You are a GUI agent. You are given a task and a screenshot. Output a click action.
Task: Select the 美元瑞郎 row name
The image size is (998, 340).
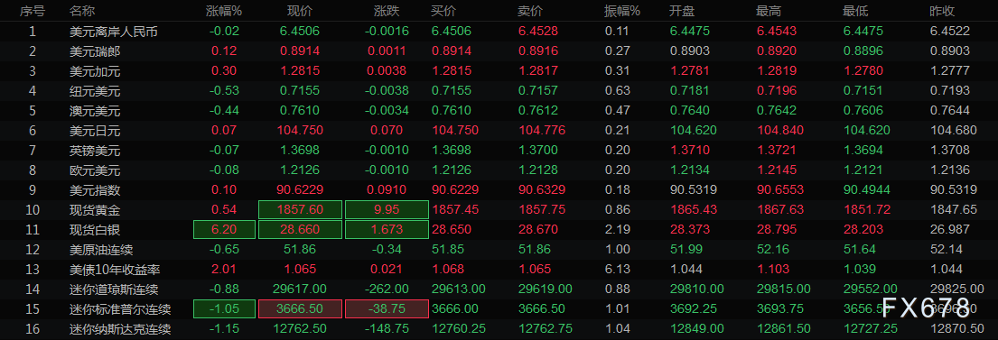pyautogui.click(x=94, y=51)
